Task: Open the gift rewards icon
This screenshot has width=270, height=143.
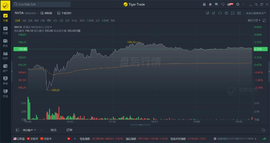Action: pyautogui.click(x=204, y=4)
